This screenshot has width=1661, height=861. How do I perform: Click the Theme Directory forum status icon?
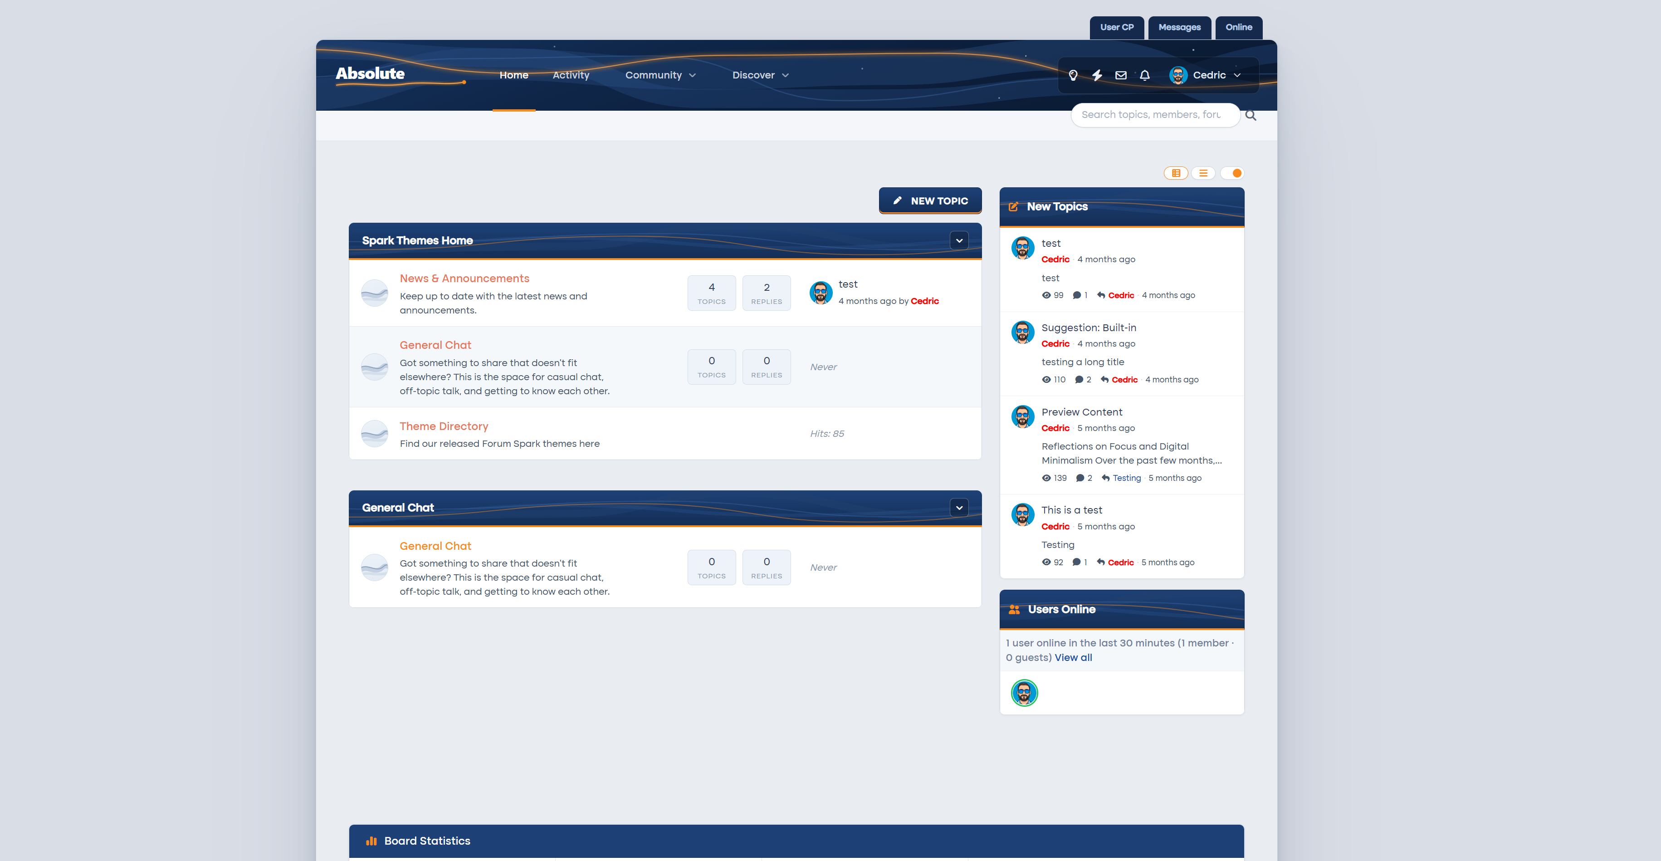pos(375,434)
